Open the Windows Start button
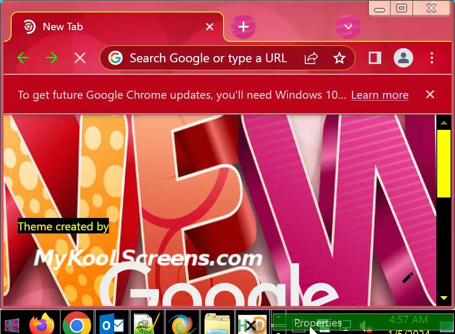 [x=12, y=325]
